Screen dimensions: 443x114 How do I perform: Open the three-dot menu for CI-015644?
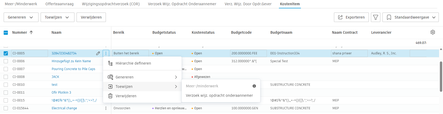(106, 108)
